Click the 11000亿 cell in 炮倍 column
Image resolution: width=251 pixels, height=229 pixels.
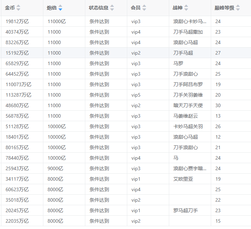point(57,21)
